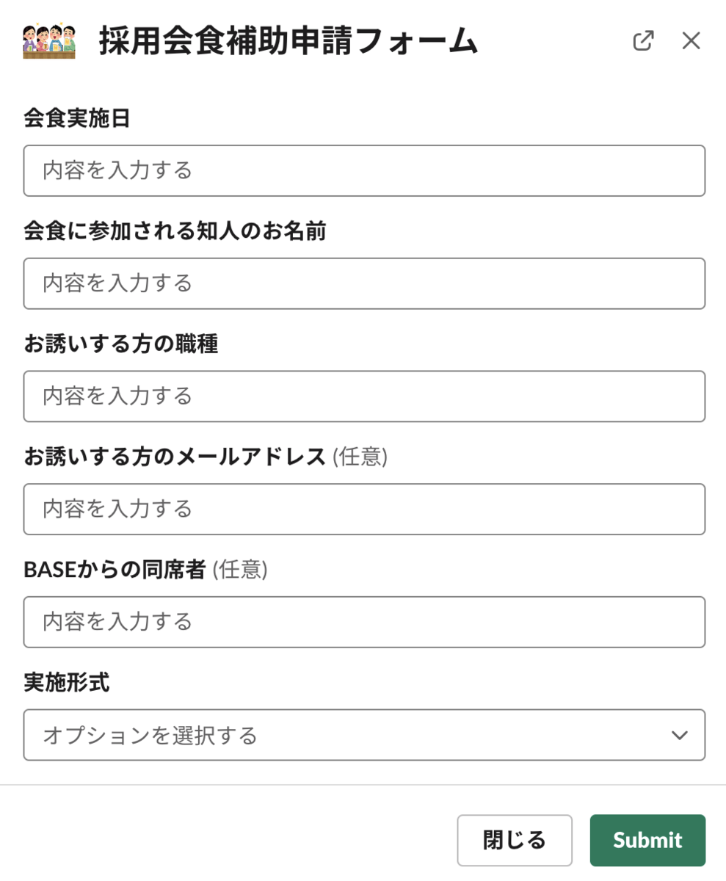726x881 pixels.
Task: Click the 会食実施日 label text
Action: coord(77,119)
